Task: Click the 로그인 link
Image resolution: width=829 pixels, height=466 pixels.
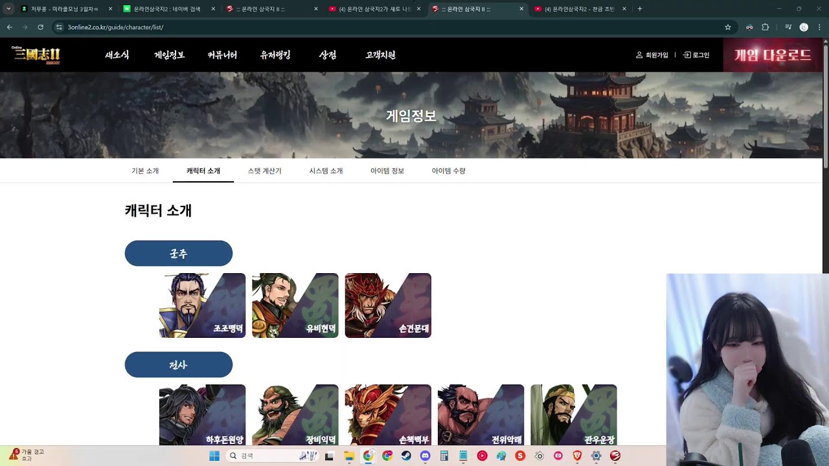Action: pos(696,55)
